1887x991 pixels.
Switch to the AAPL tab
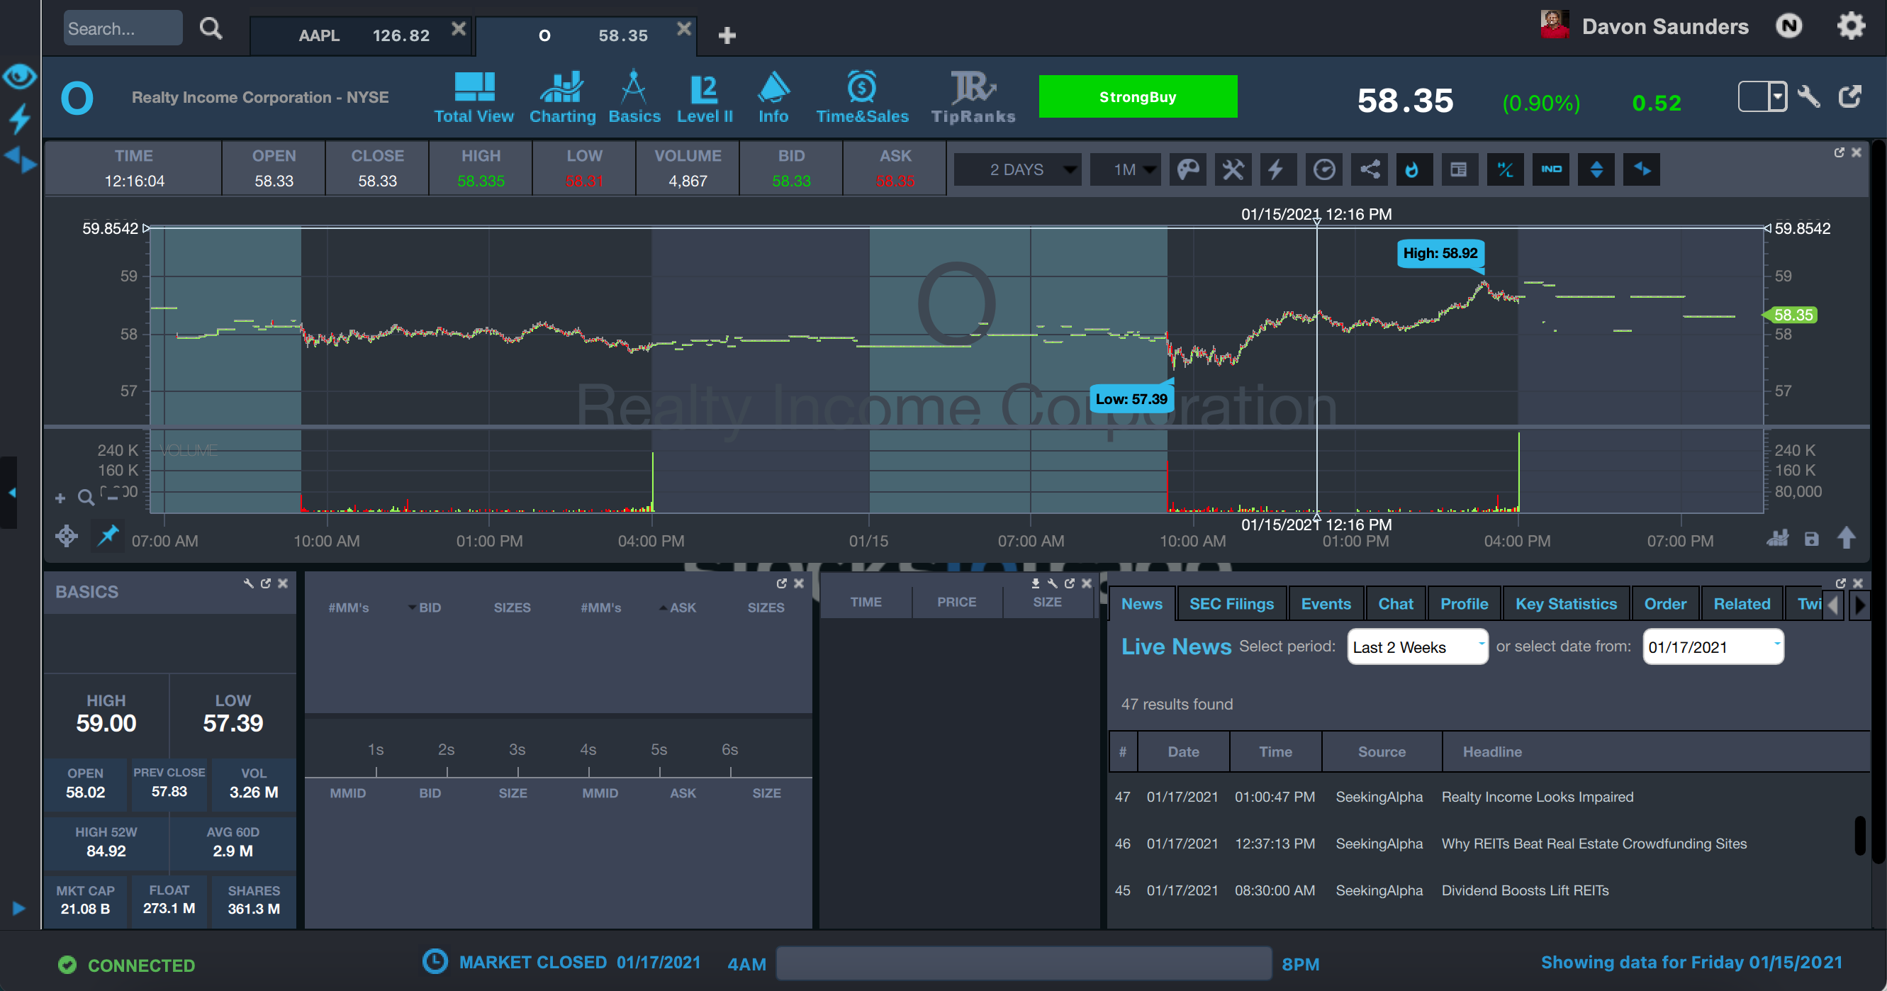point(362,35)
